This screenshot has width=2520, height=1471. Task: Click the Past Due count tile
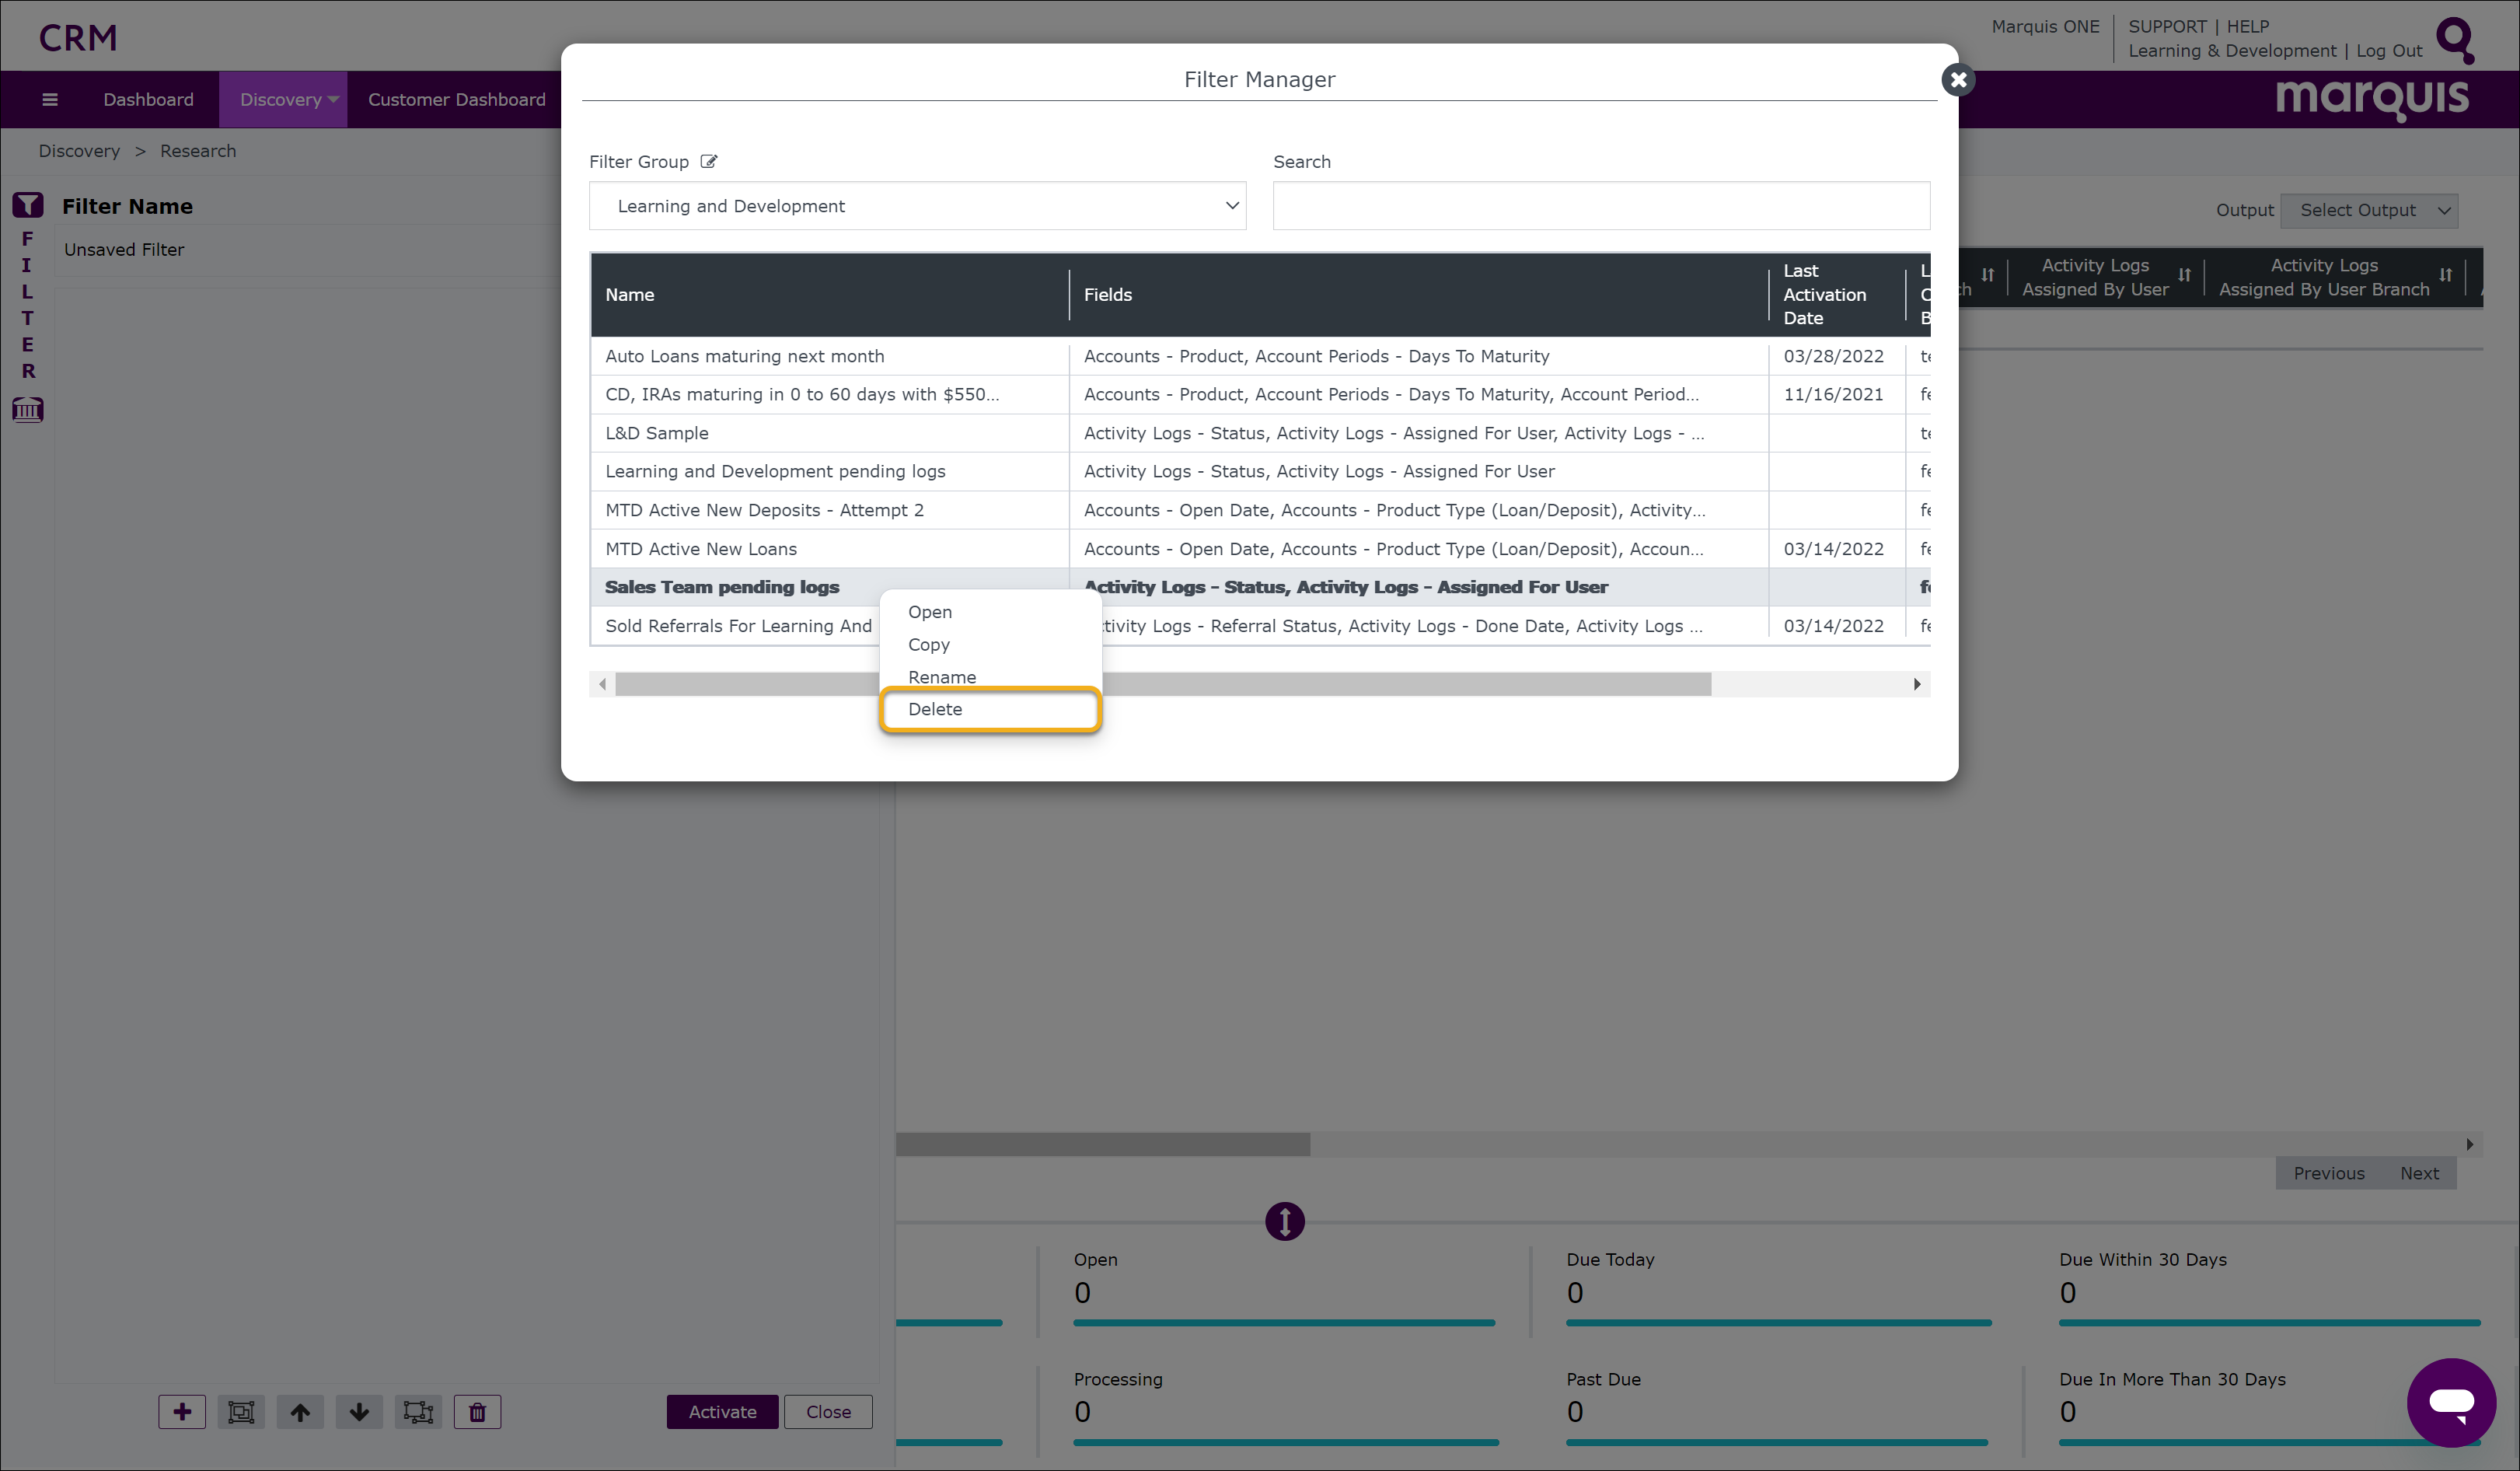[1776, 1407]
